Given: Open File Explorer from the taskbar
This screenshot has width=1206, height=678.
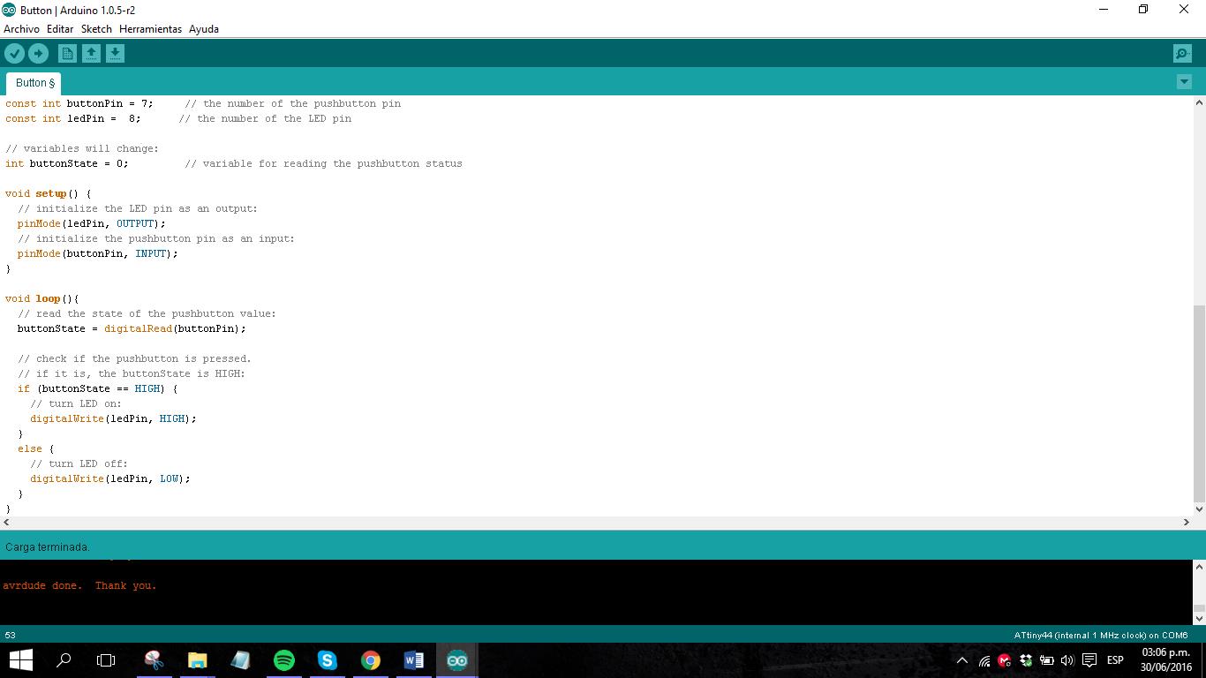Looking at the screenshot, I should (197, 660).
